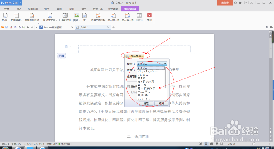274x149 pixels.
Task: Click the 页眉横线 header line icon
Action: [x=17, y=16]
